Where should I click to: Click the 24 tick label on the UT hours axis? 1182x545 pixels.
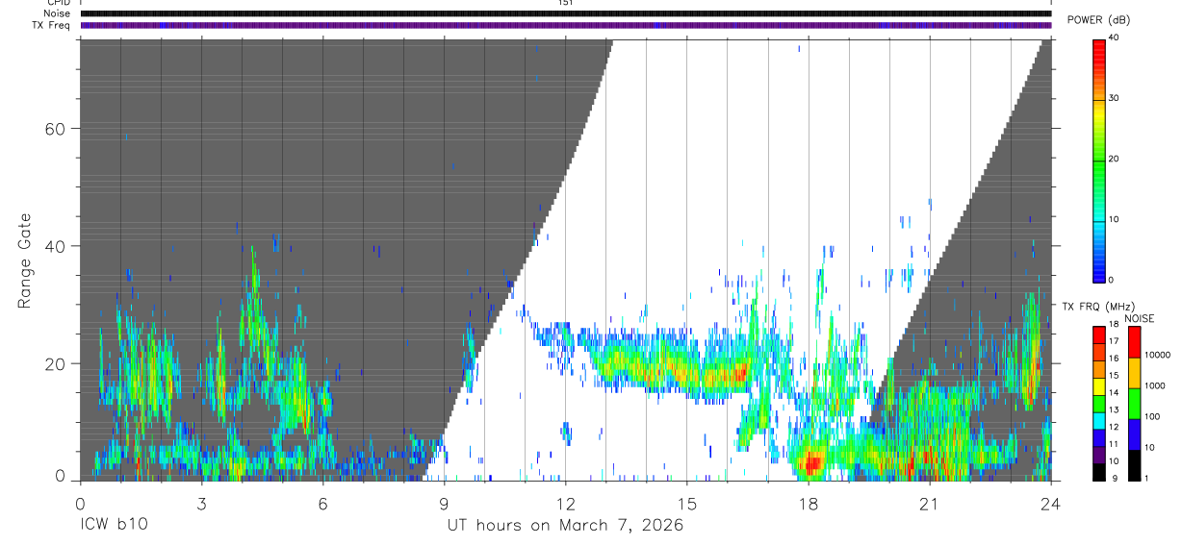[1050, 504]
